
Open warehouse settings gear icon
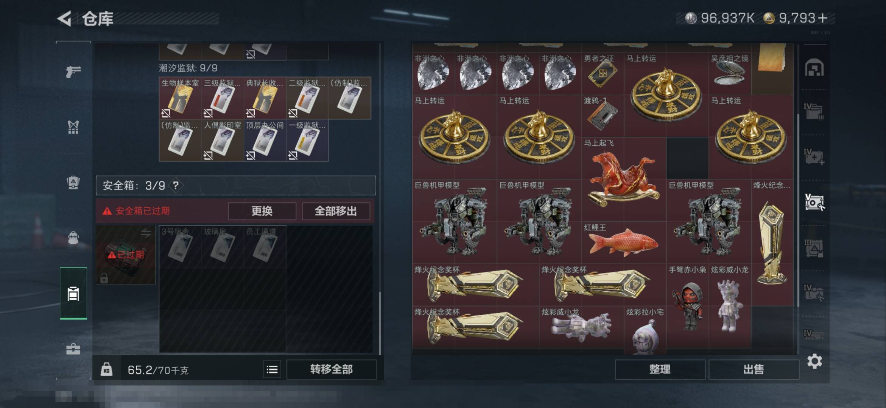pyautogui.click(x=814, y=362)
